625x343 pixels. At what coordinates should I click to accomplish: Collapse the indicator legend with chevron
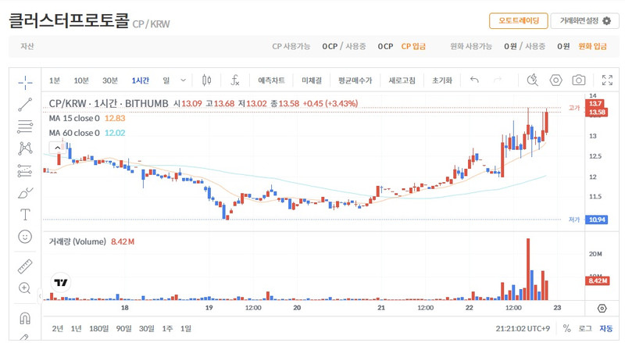[57, 148]
